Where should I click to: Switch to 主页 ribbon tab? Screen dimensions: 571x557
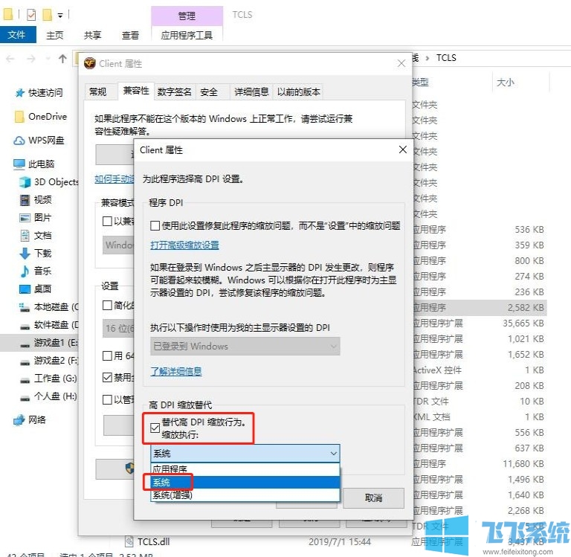point(55,35)
